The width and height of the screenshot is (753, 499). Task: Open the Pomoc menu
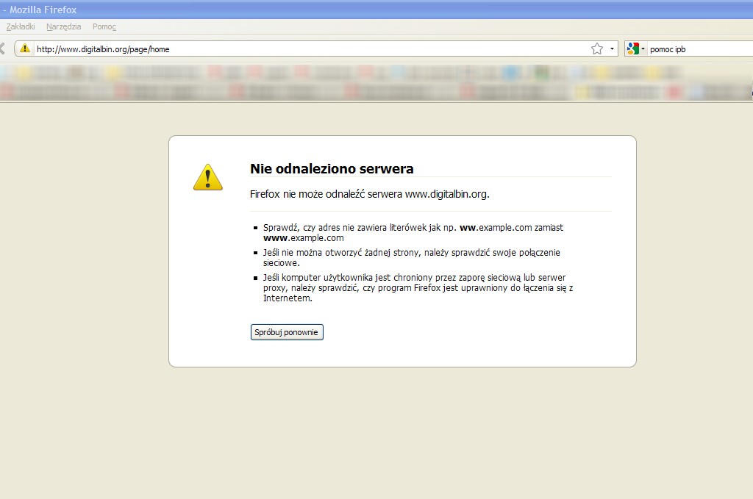point(104,26)
